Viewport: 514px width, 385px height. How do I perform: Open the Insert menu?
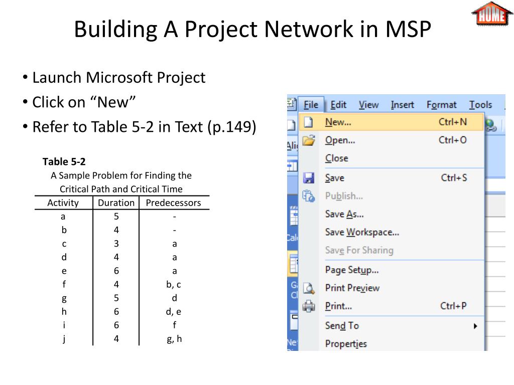(x=402, y=105)
